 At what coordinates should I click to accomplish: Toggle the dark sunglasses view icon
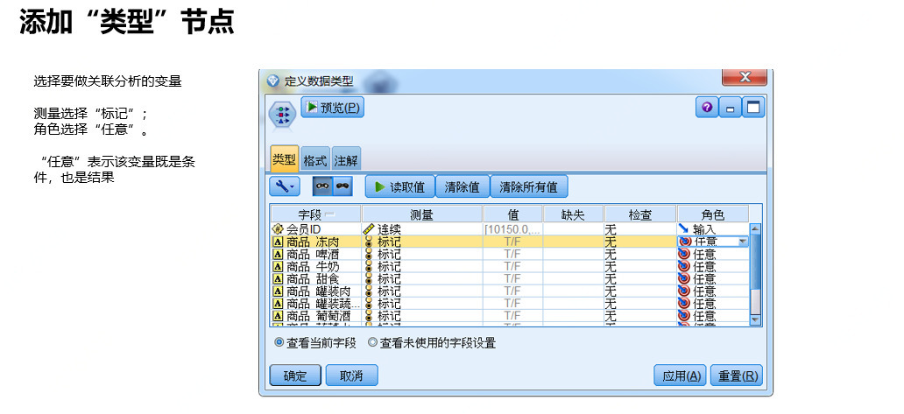pos(343,186)
